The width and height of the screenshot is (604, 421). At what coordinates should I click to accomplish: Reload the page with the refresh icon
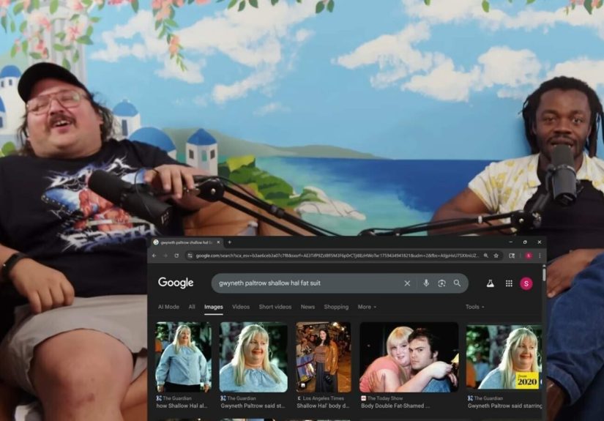click(x=176, y=256)
